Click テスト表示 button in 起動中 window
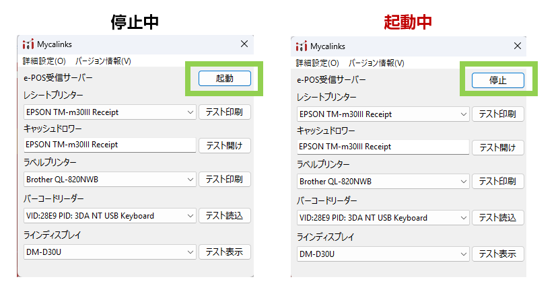558x300 pixels. [x=497, y=254]
